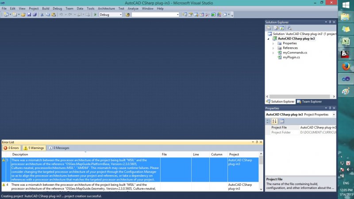Click the Open File folder icon
The image size is (354, 199).
pyautogui.click(x=23, y=15)
